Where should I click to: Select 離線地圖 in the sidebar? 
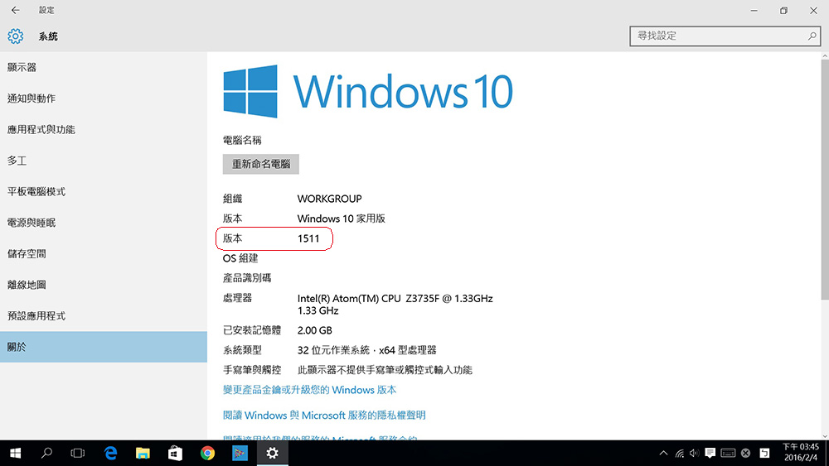pyautogui.click(x=103, y=285)
